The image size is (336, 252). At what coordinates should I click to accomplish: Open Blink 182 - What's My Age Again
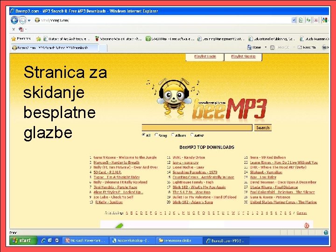199,187
